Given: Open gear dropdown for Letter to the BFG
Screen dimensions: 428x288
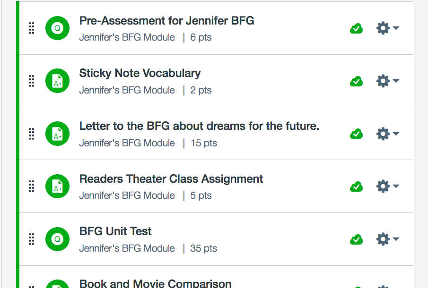Looking at the screenshot, I should point(387,134).
